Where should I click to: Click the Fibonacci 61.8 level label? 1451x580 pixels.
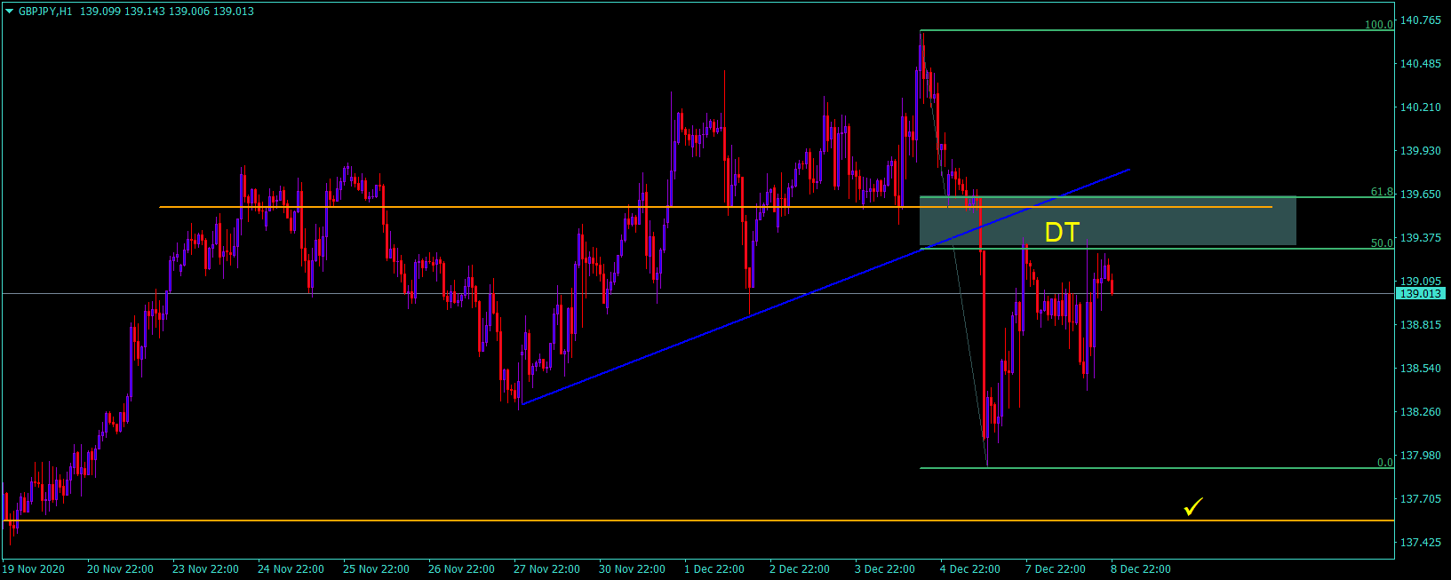tap(1382, 192)
